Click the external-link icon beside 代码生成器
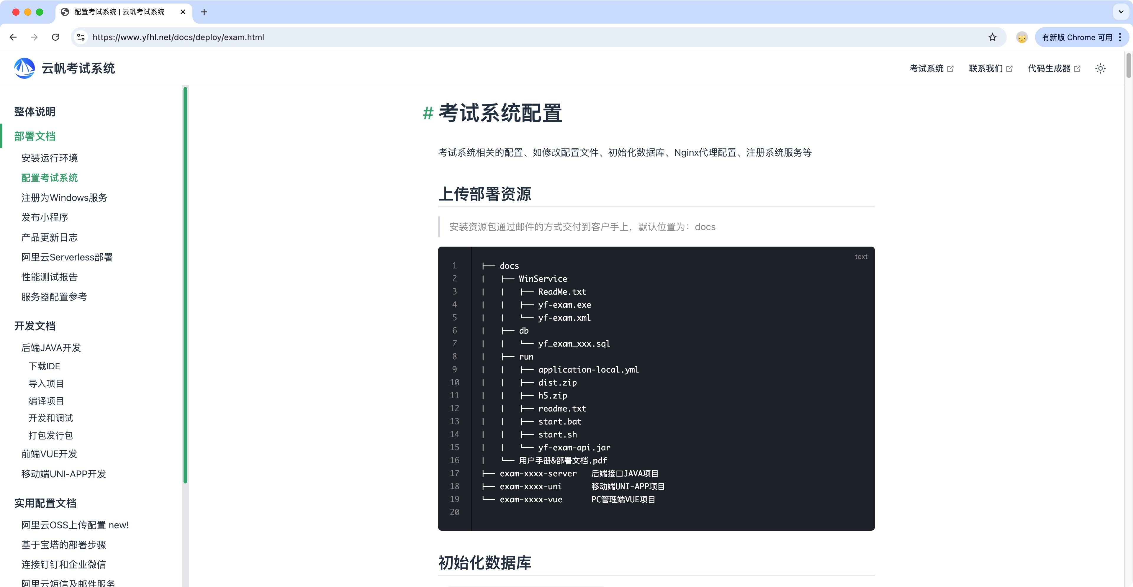The height and width of the screenshot is (587, 1133). pos(1077,69)
